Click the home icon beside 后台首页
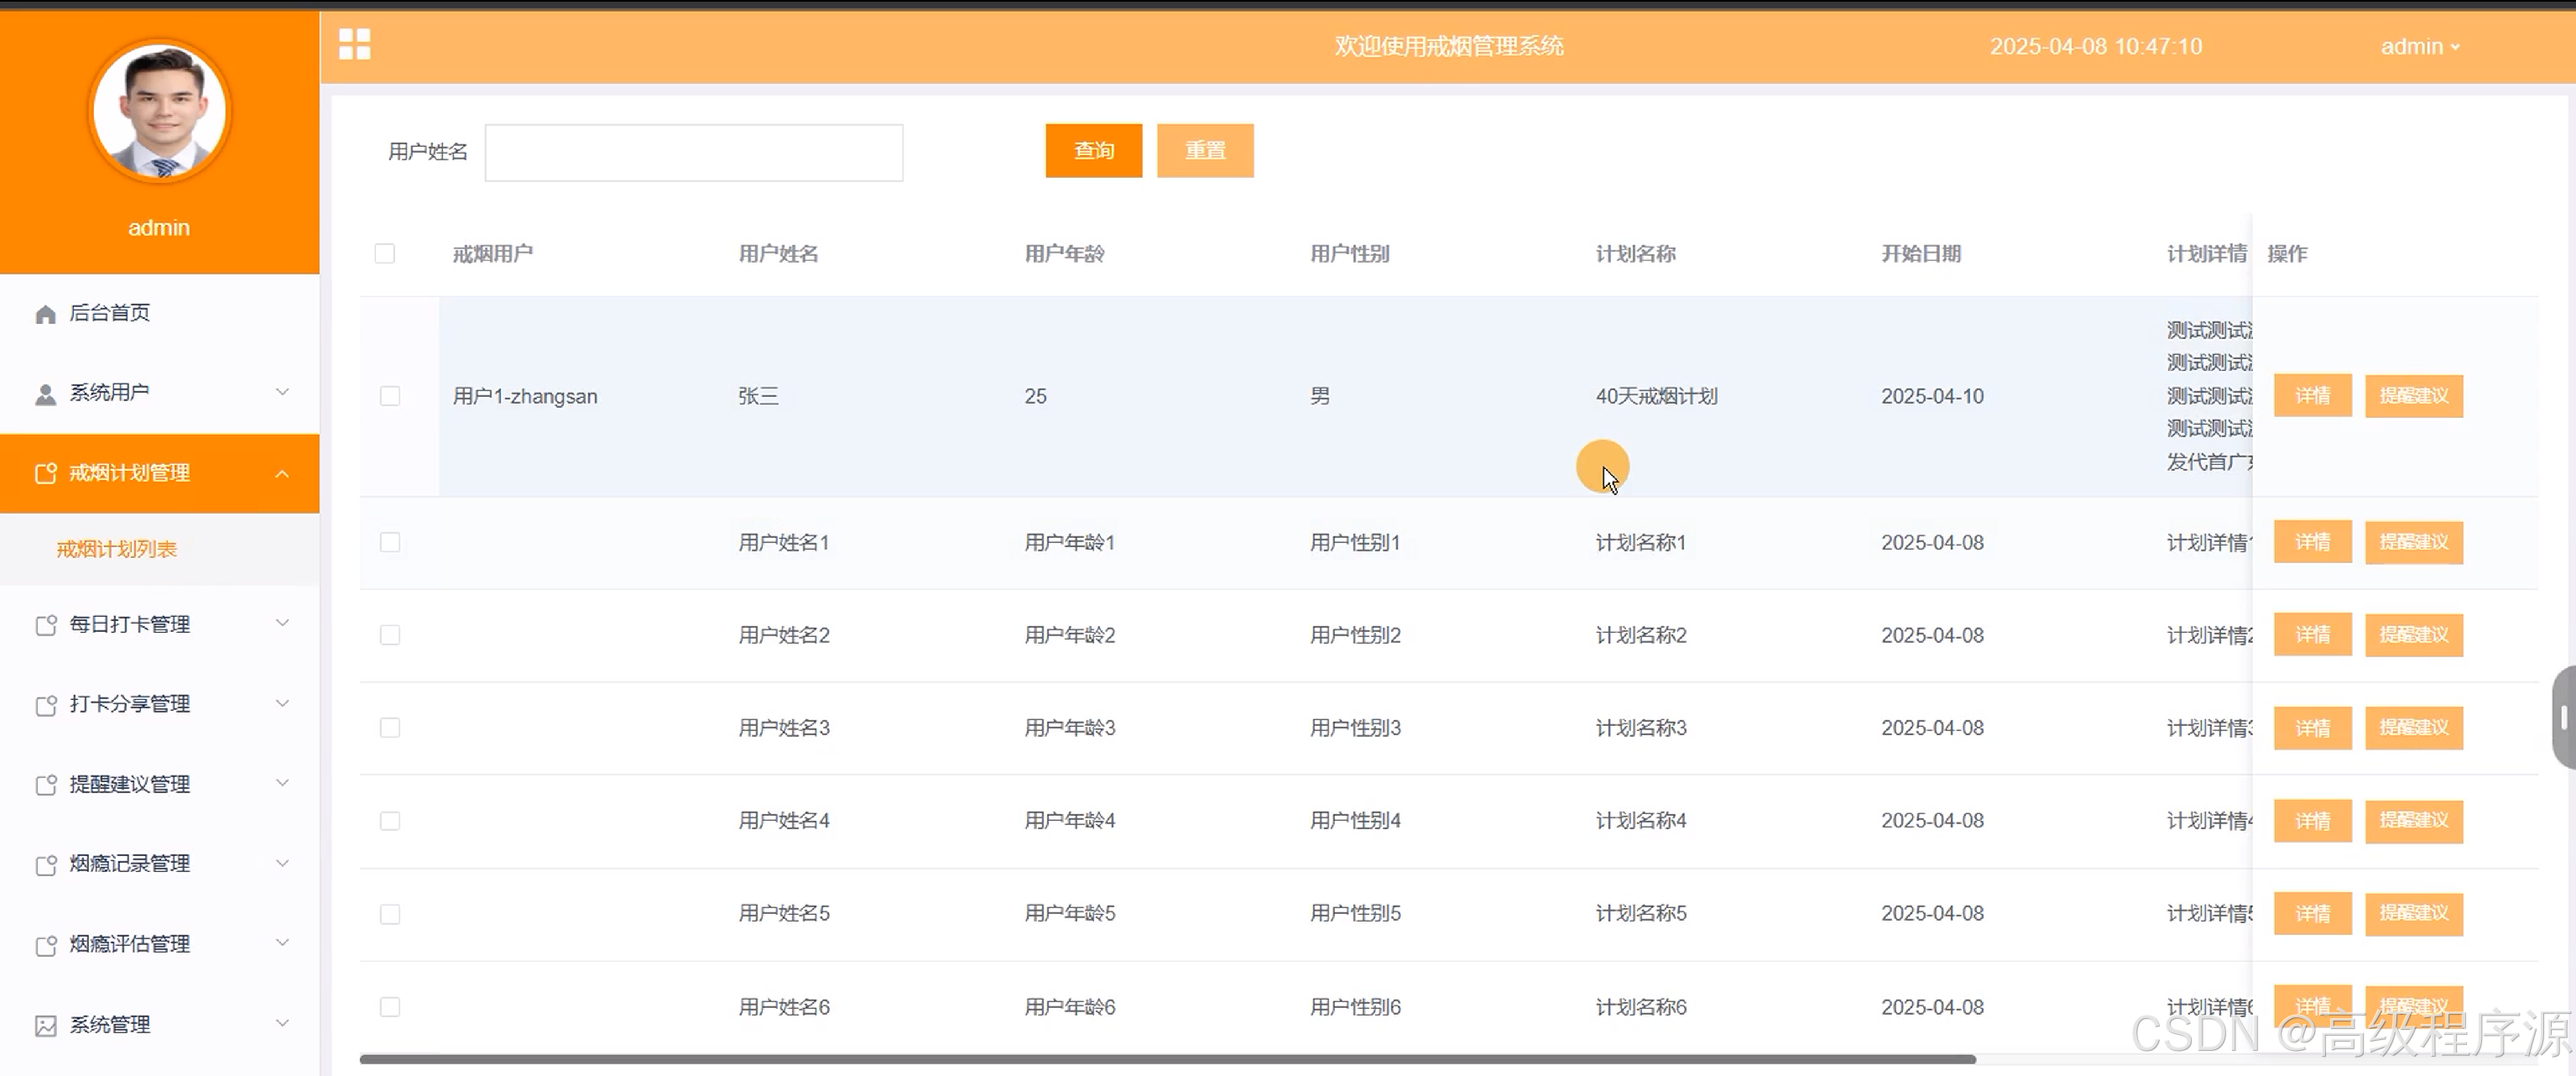 tap(45, 314)
